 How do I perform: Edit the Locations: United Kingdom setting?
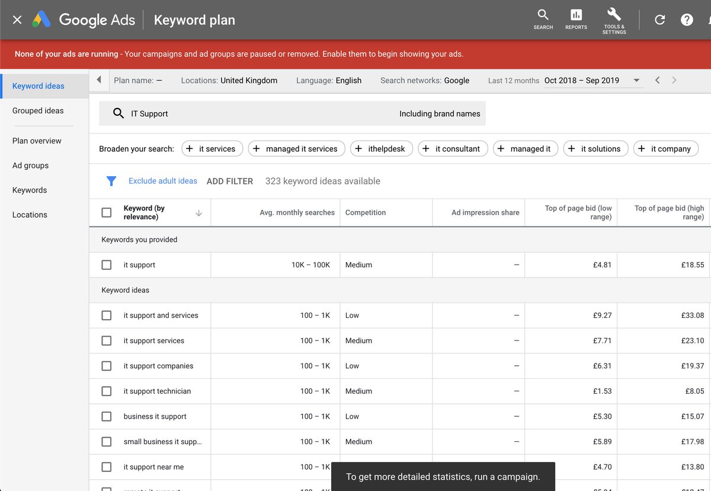[x=229, y=81]
